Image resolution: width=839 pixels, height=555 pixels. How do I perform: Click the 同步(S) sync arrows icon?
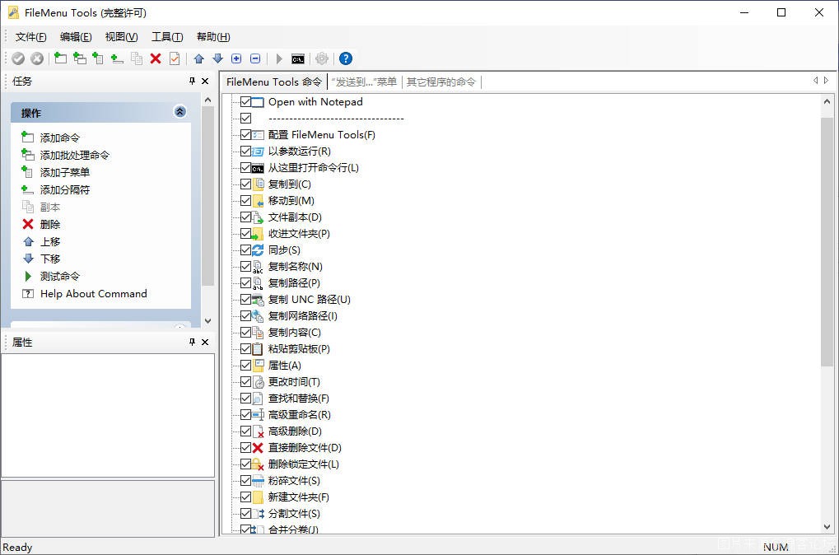pos(258,250)
